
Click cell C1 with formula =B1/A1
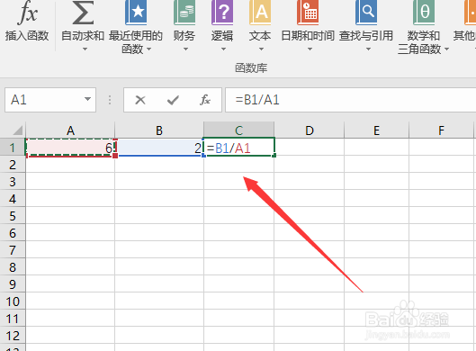(239, 148)
